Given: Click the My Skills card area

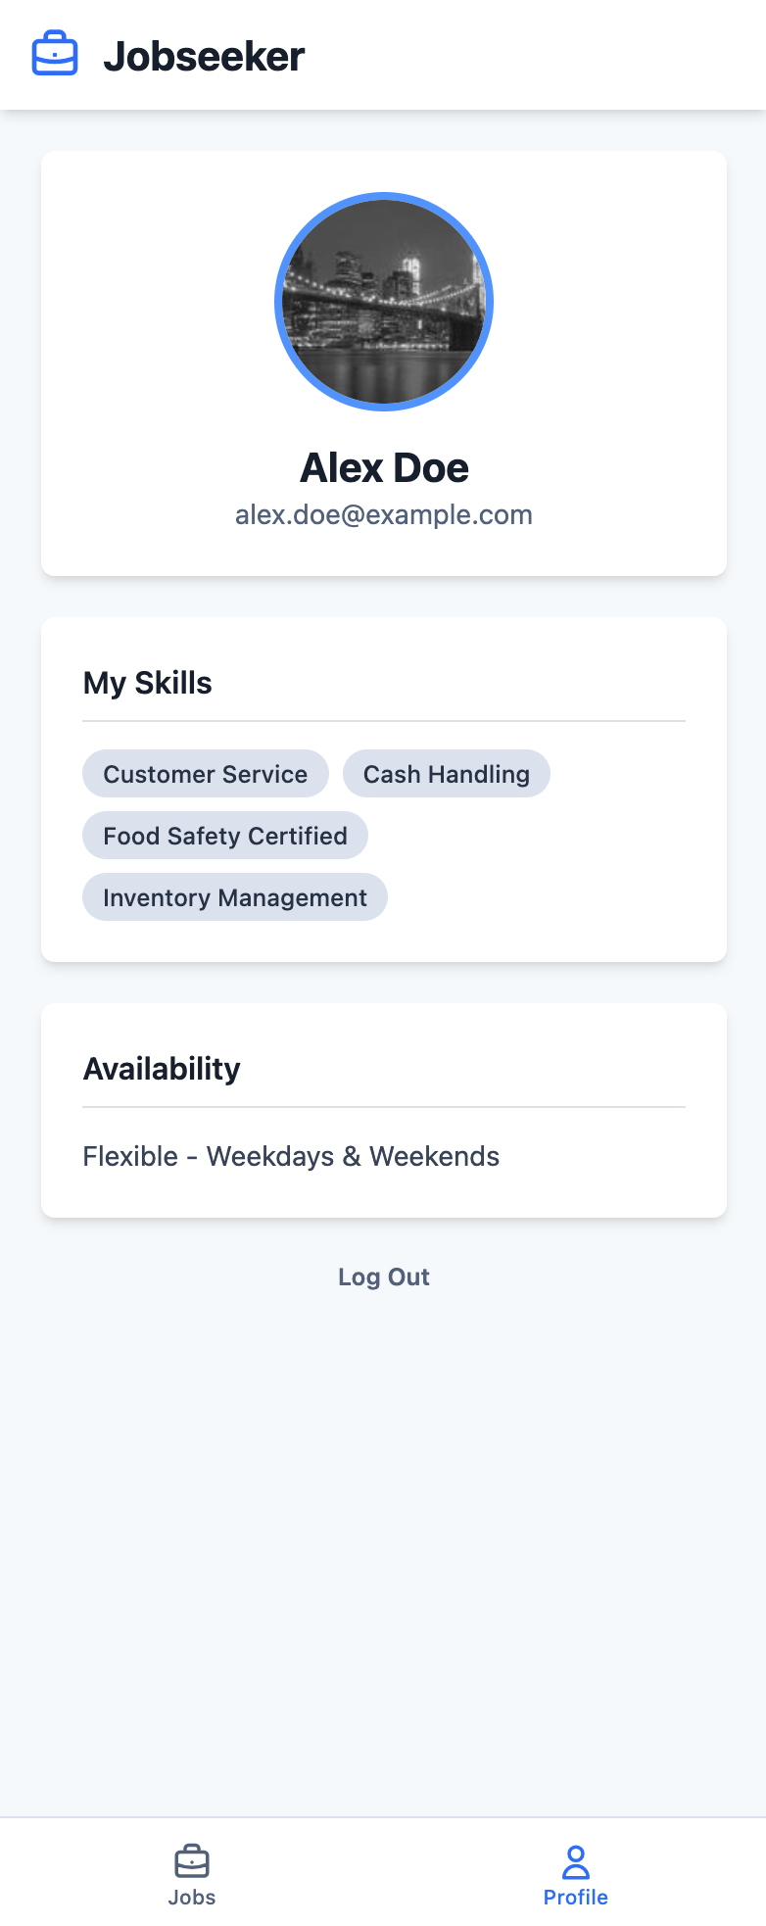Looking at the screenshot, I should pos(384,790).
